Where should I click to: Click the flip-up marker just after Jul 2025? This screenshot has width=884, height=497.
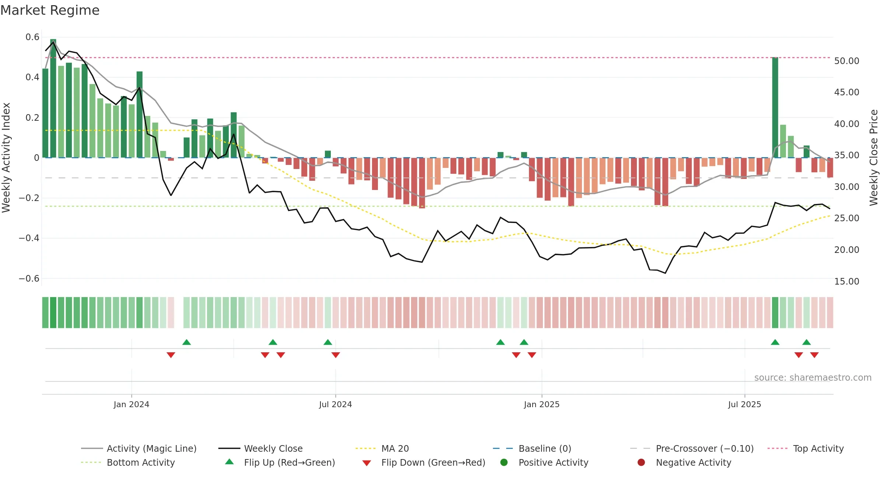[775, 342]
